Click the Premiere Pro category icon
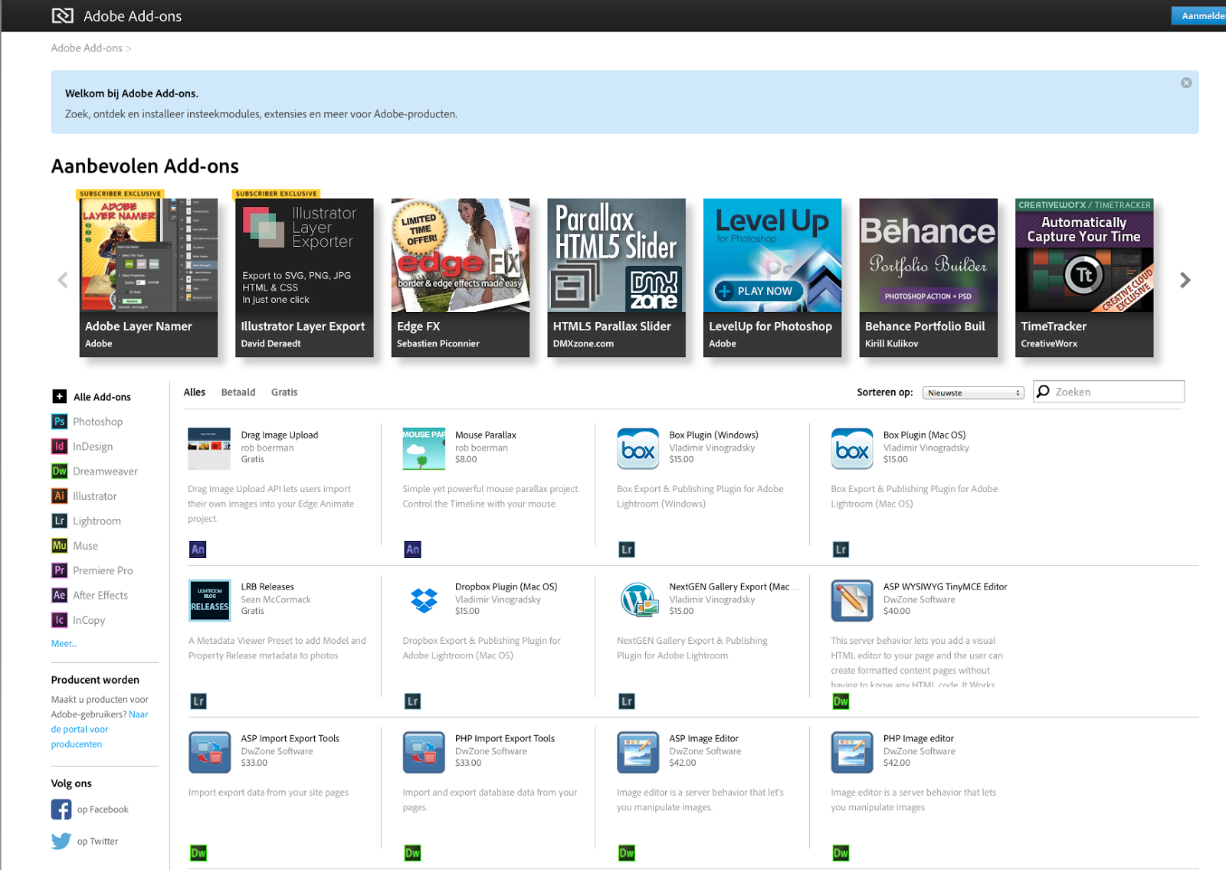Viewport: 1226px width, 870px height. point(60,570)
